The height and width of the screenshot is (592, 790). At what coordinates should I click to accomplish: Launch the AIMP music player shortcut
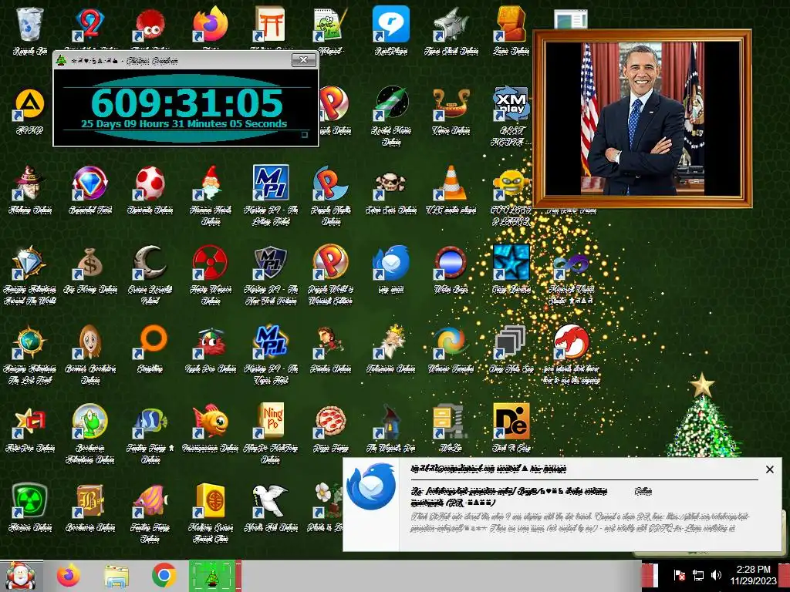click(x=30, y=104)
